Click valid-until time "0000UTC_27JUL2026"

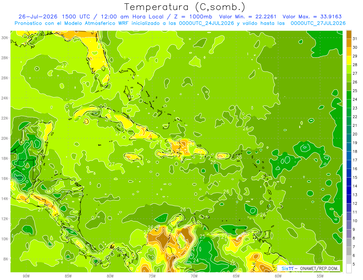click(318, 23)
